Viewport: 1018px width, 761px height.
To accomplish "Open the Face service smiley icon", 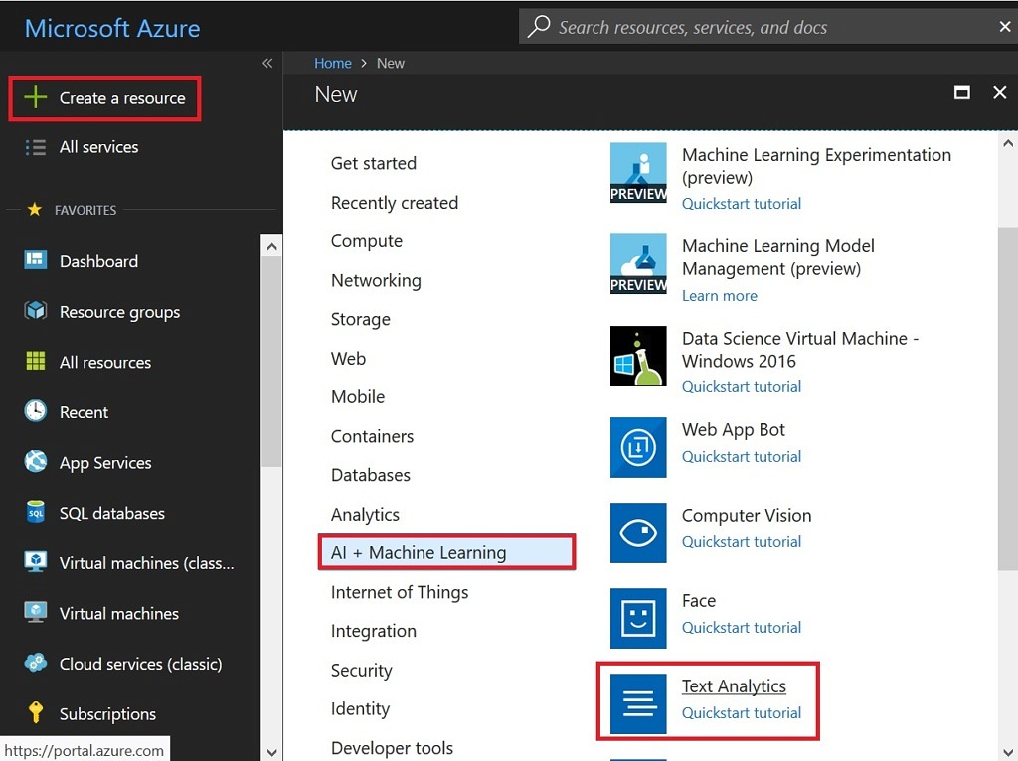I will click(638, 618).
